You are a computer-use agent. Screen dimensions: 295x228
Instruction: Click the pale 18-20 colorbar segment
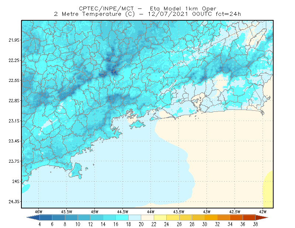point(135,217)
